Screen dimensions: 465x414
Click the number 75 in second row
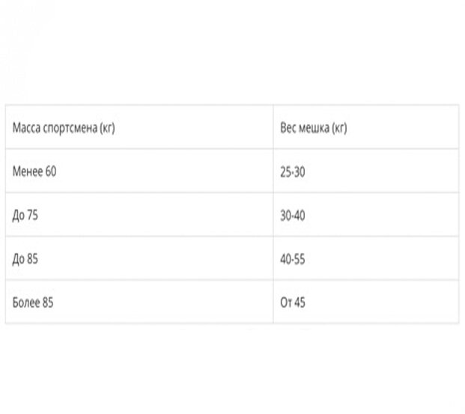click(33, 215)
